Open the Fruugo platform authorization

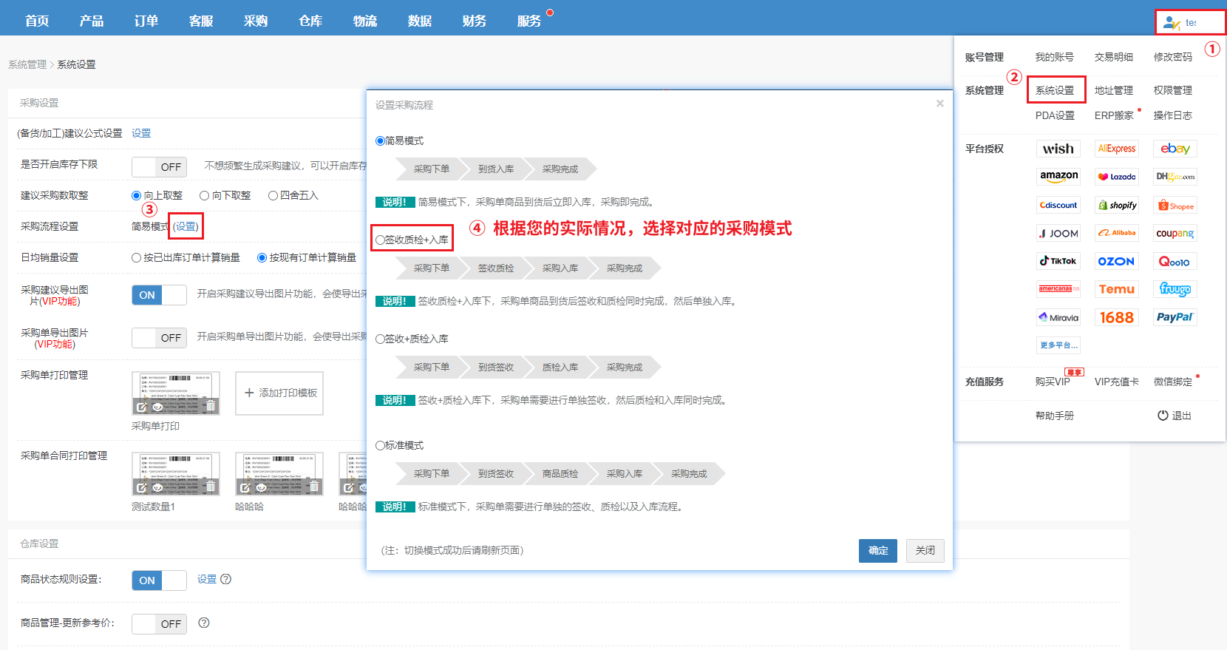pos(1175,289)
